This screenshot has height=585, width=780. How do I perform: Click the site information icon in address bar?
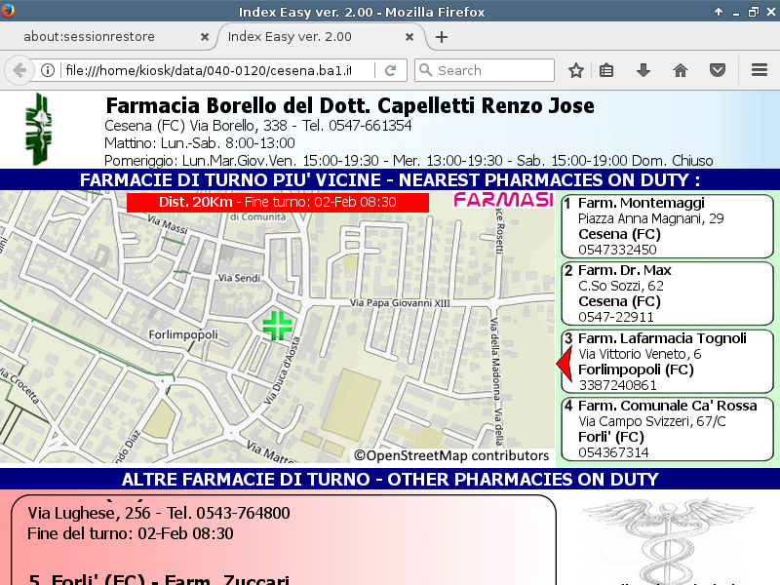(47, 70)
